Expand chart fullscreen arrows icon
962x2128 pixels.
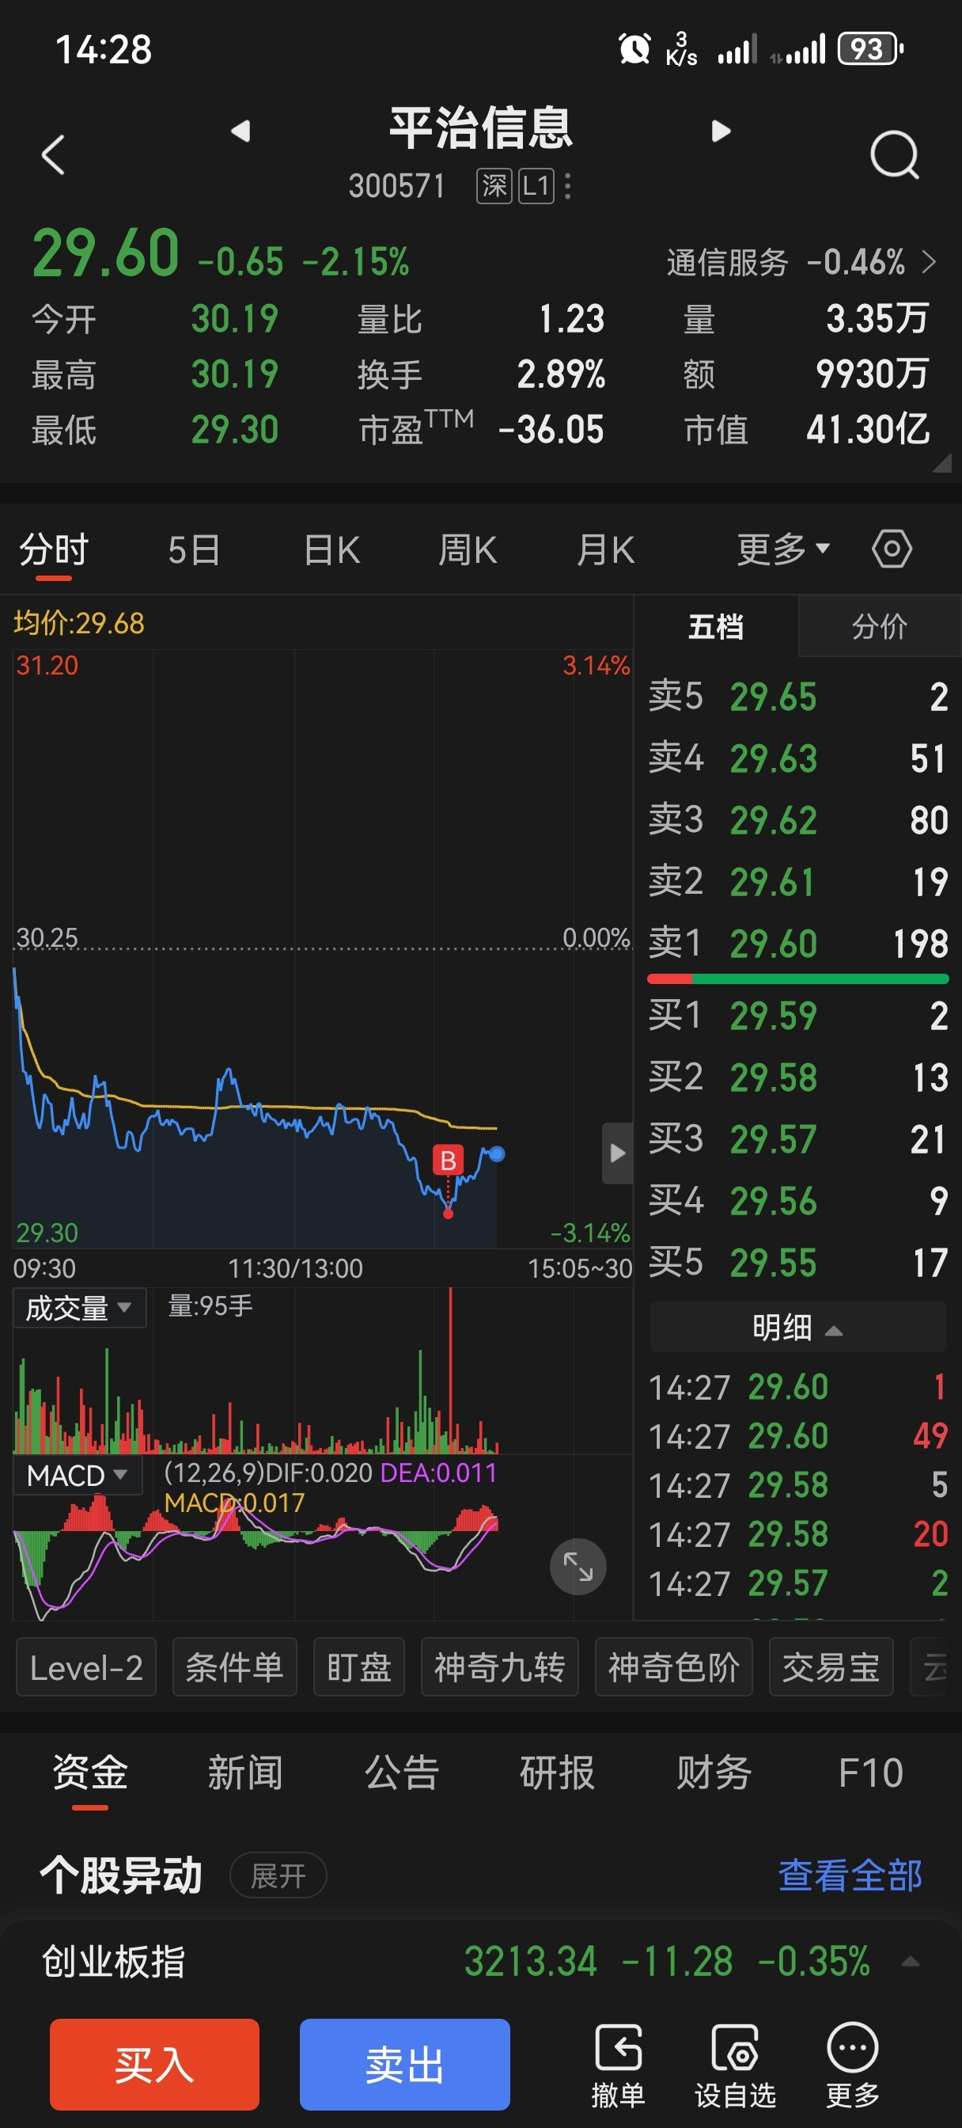coord(578,1566)
